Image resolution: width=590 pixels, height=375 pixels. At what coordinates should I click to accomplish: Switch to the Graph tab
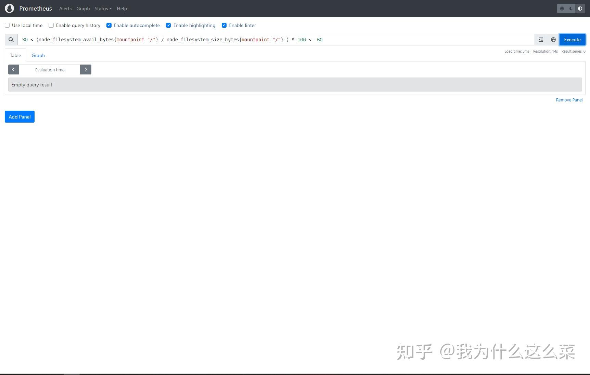[38, 55]
